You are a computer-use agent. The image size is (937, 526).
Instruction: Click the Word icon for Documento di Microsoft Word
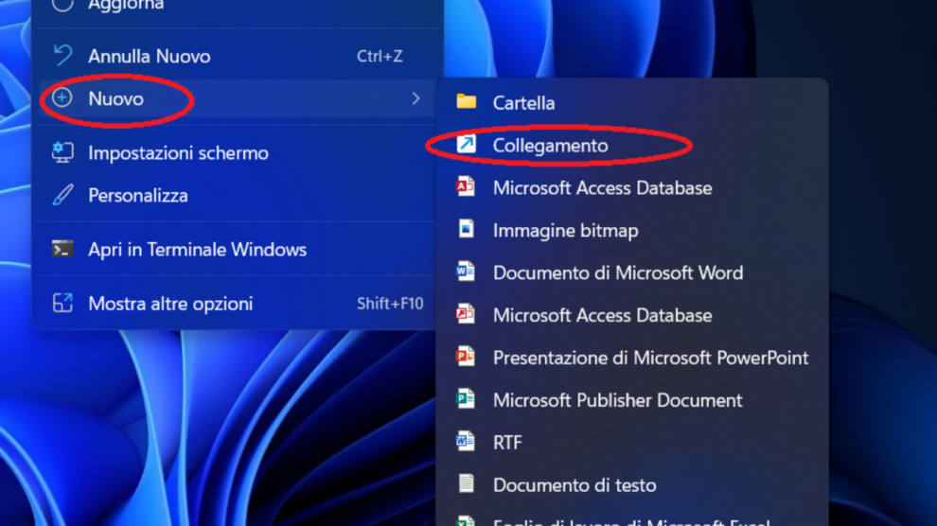coord(466,272)
